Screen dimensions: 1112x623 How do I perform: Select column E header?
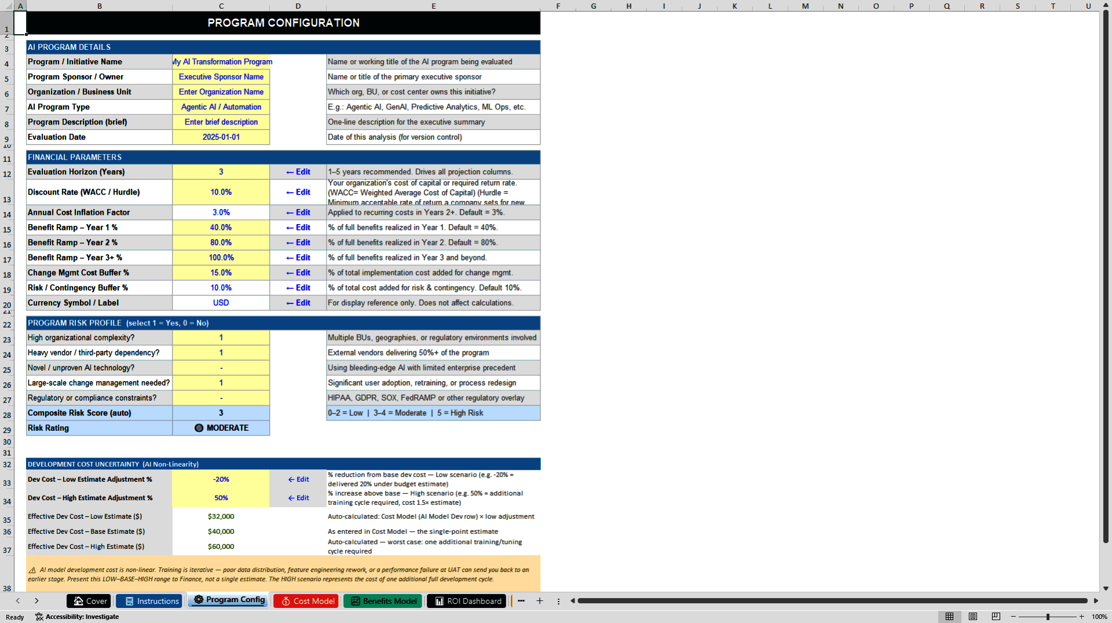click(433, 6)
